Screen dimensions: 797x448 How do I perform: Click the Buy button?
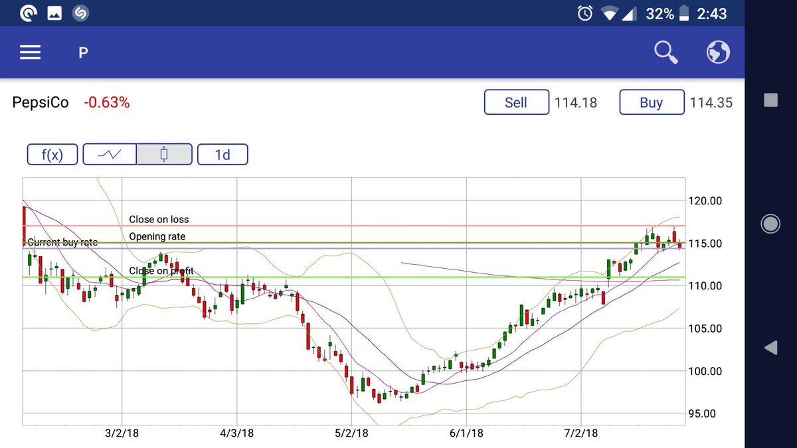652,102
